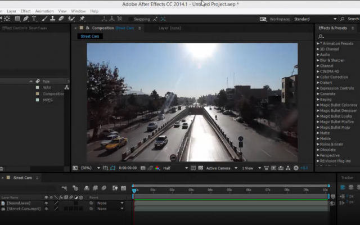Screen dimensions: 360x225
Task: Toggle Frame Blending for timeline
Action: (95, 188)
